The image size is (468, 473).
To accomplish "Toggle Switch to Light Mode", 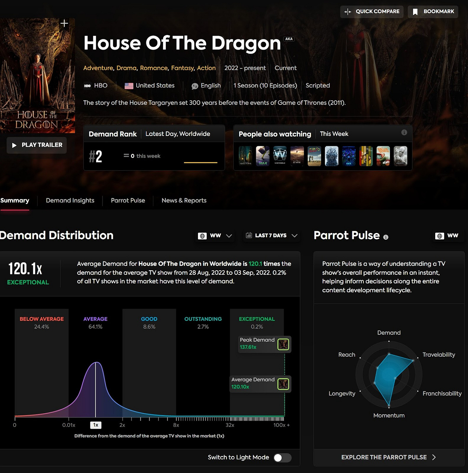I will pyautogui.click(x=282, y=458).
